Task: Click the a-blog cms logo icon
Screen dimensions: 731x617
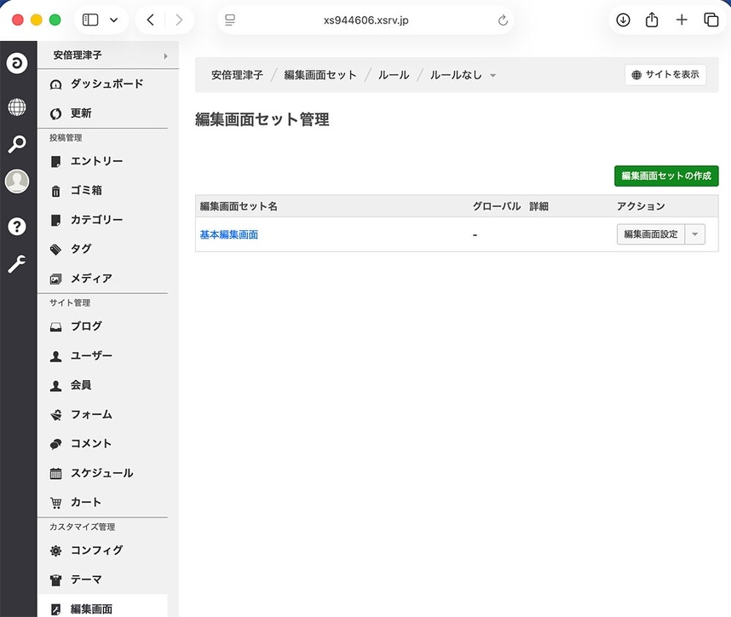Action: point(17,63)
